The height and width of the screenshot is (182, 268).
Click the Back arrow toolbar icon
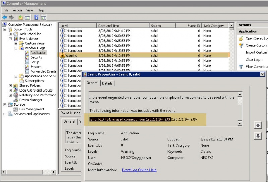[5, 17]
